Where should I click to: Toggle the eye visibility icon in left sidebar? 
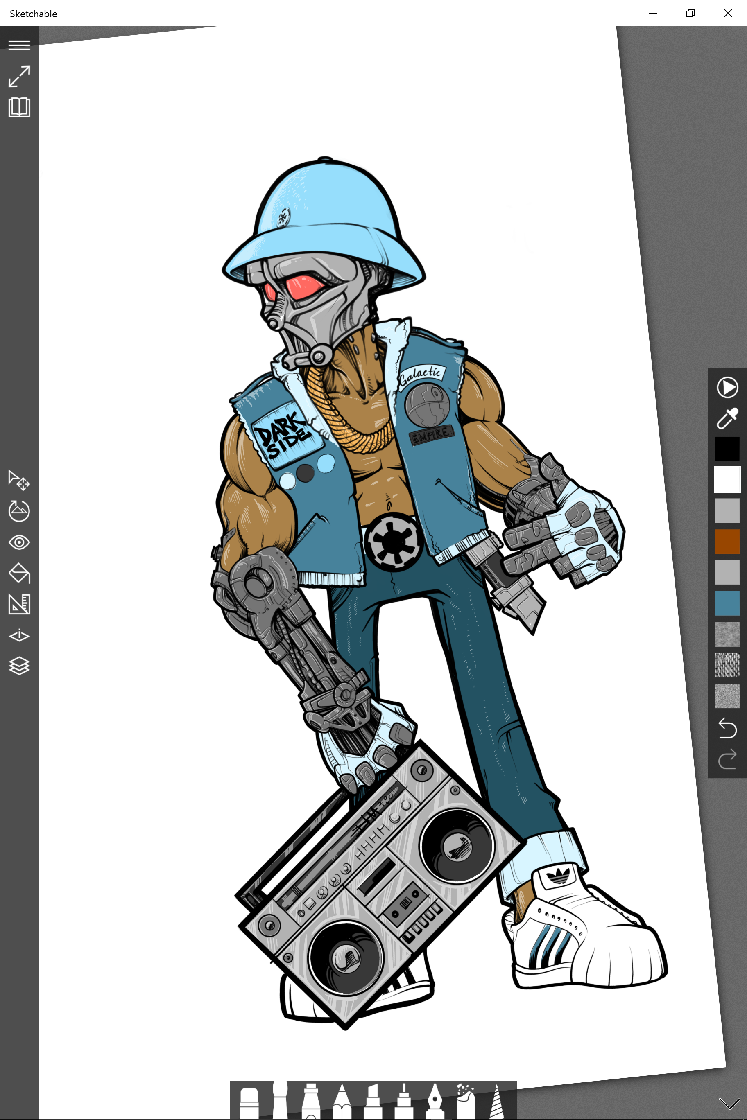(19, 542)
